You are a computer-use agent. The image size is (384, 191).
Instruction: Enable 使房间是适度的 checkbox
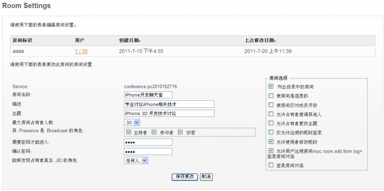tap(271, 96)
